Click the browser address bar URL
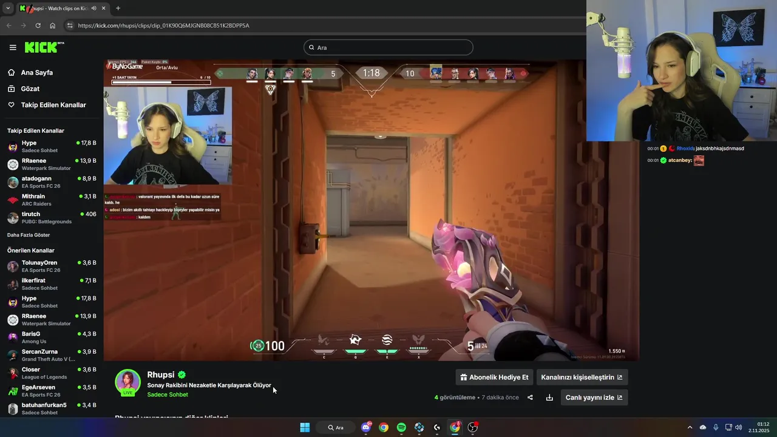The image size is (777, 437). point(164,25)
